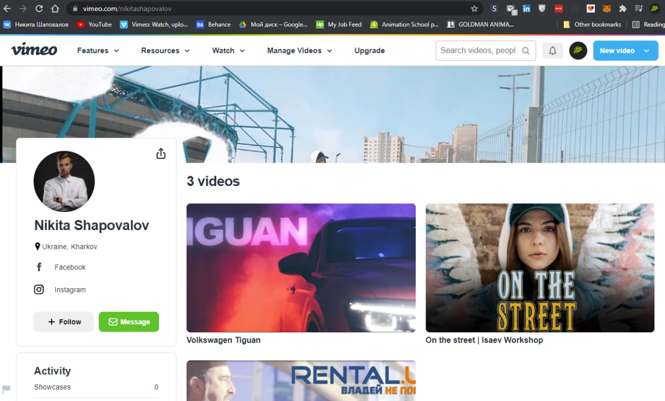This screenshot has width=665, height=401.
Task: Click the report flag icon
Action: coord(6,389)
